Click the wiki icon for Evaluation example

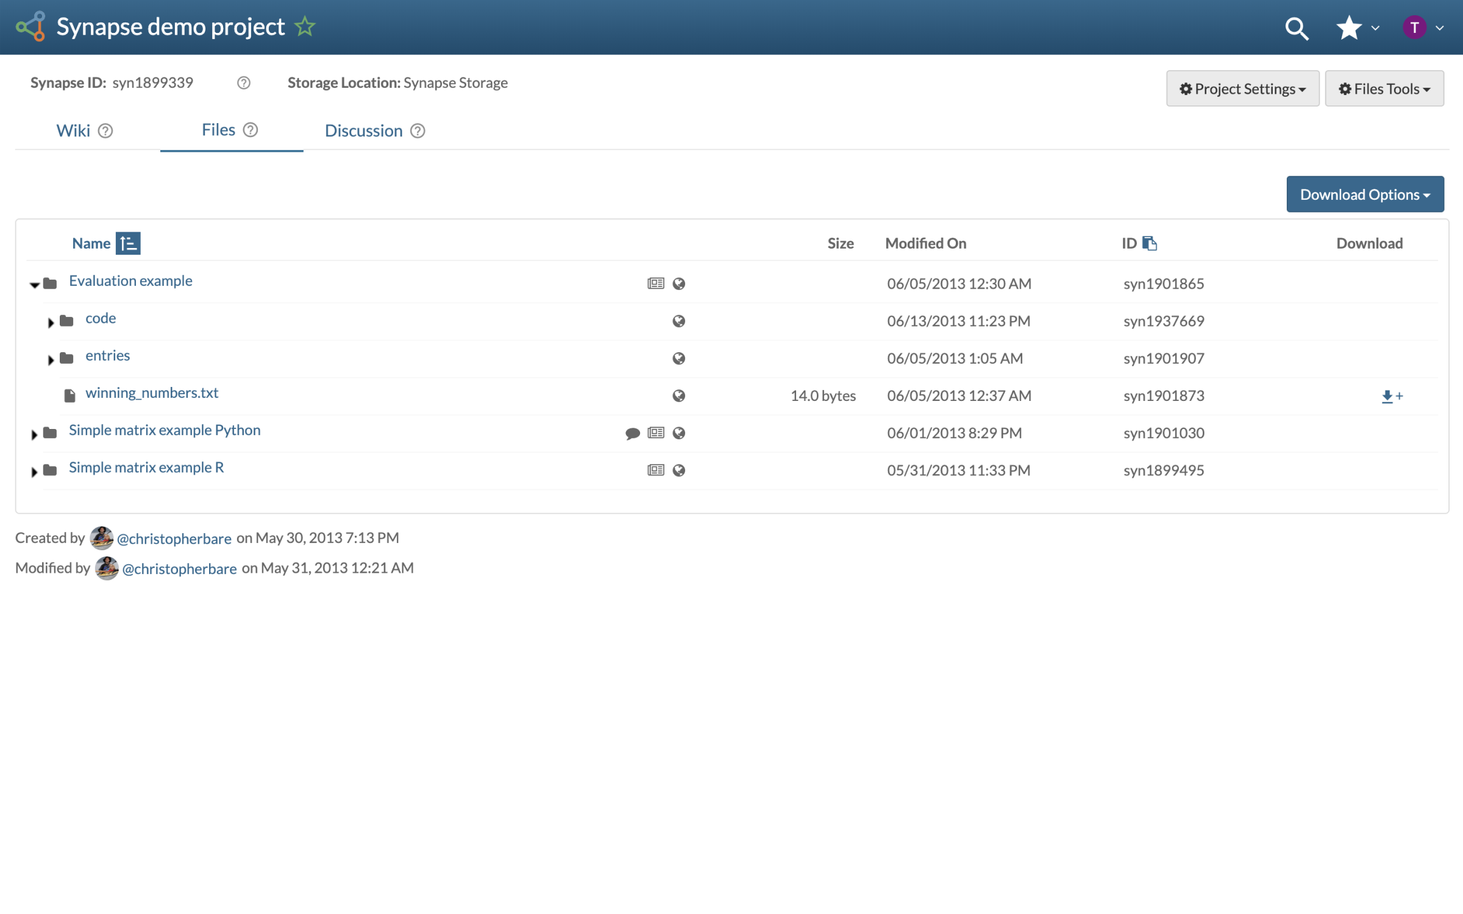(655, 283)
